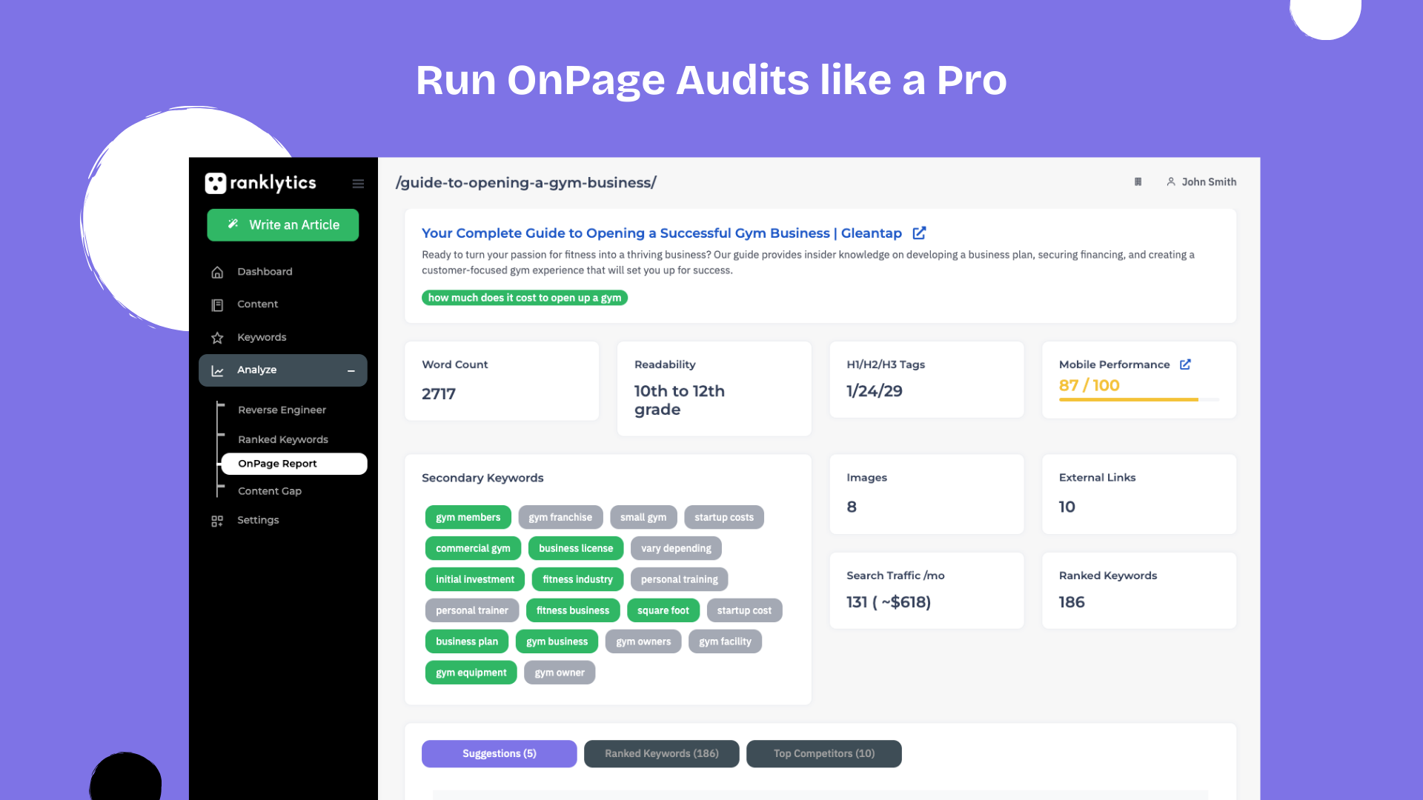The height and width of the screenshot is (800, 1423).
Task: Click the Ranklytics logo icon
Action: pos(215,184)
